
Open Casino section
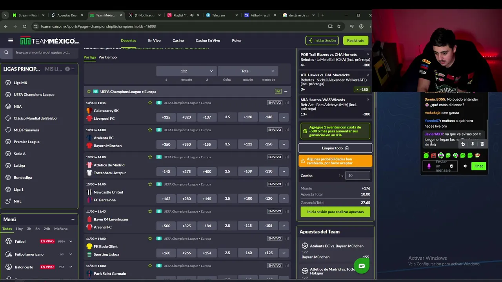[x=178, y=40]
